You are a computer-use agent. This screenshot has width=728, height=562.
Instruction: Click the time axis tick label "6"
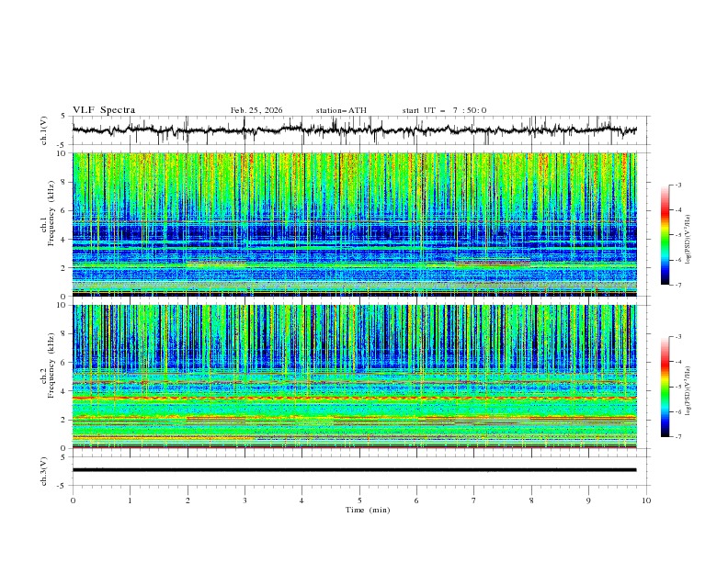tap(417, 500)
